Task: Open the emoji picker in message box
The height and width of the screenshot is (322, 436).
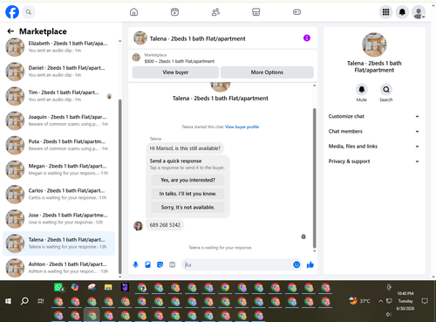Action: pyautogui.click(x=296, y=264)
